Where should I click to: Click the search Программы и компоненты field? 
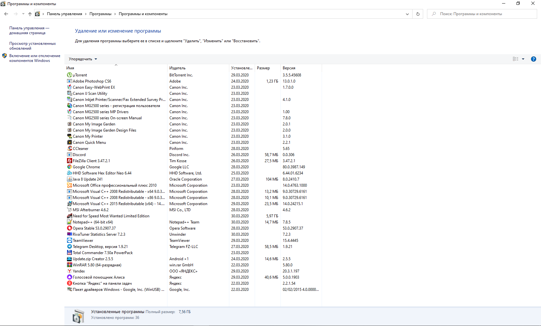pyautogui.click(x=482, y=14)
